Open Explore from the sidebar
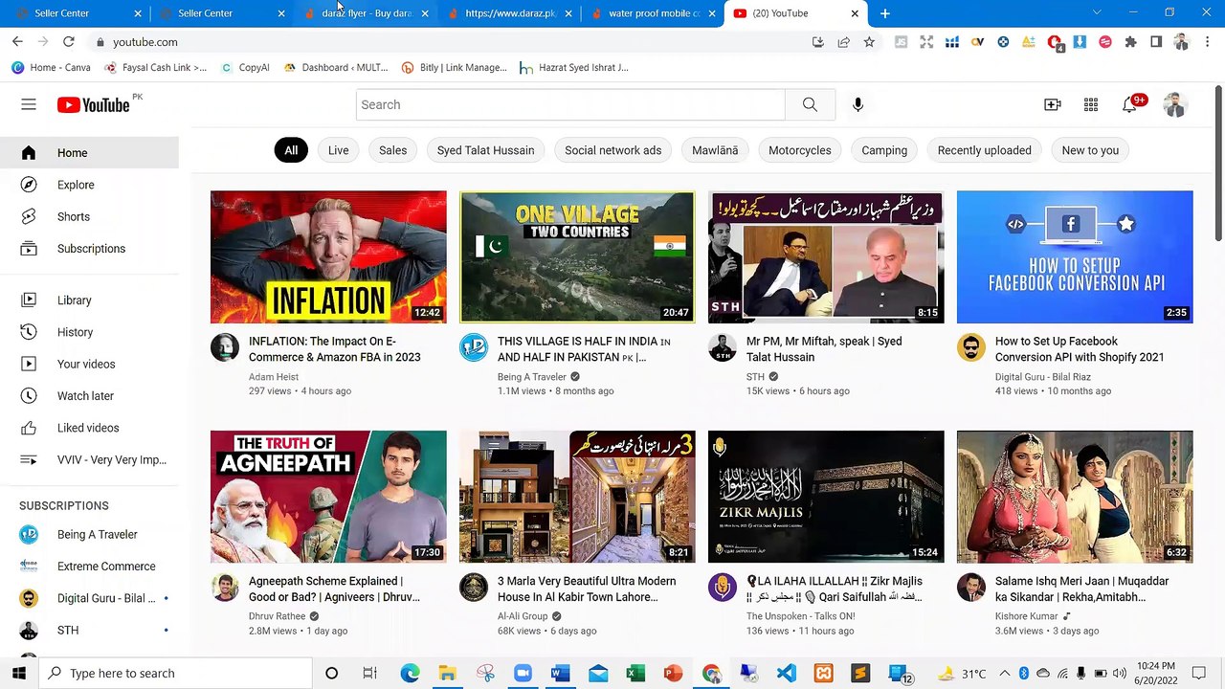Screen dimensions: 1225x689 89,185
